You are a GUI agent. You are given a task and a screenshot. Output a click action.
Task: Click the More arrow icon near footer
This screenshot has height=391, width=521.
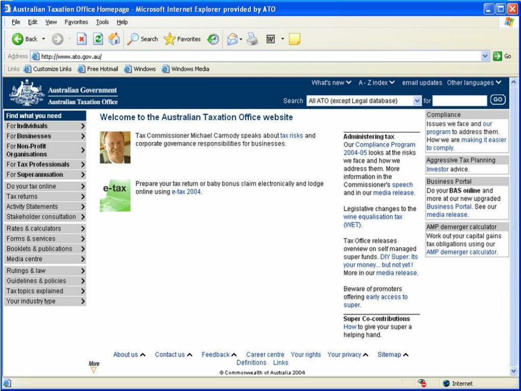[94, 370]
